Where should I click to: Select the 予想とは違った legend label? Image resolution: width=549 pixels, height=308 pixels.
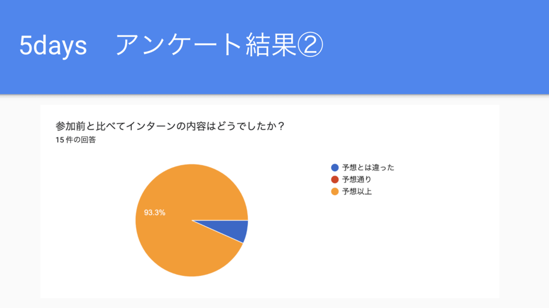point(368,168)
